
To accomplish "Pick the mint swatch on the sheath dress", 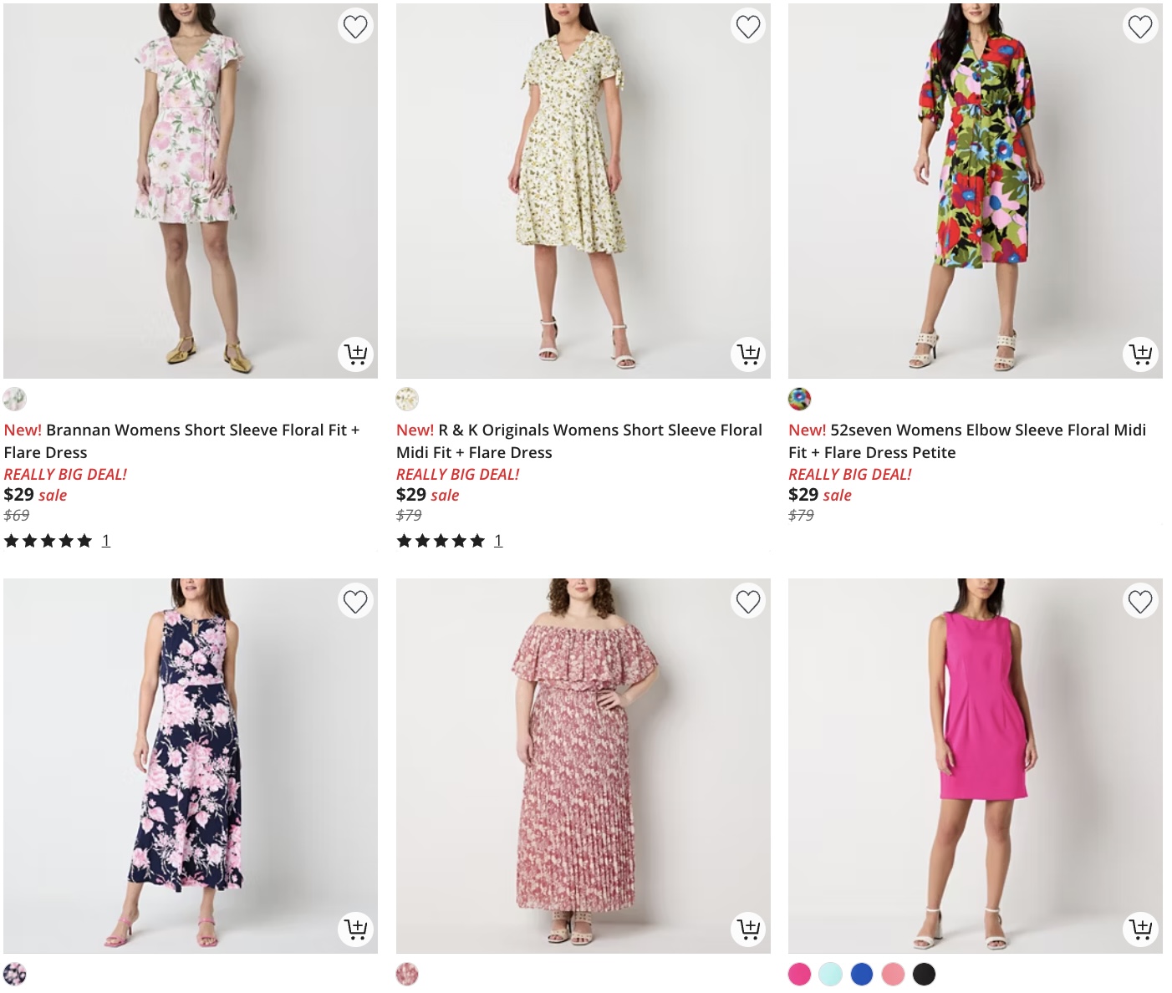I will pos(831,974).
